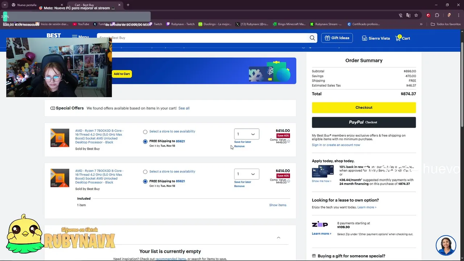Click Save for later on second item
The width and height of the screenshot is (464, 261).
point(243,182)
